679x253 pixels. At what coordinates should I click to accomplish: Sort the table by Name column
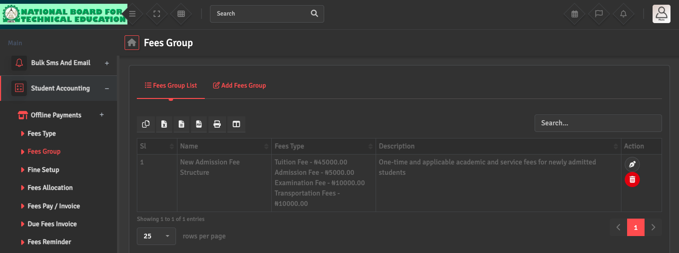[x=224, y=147]
